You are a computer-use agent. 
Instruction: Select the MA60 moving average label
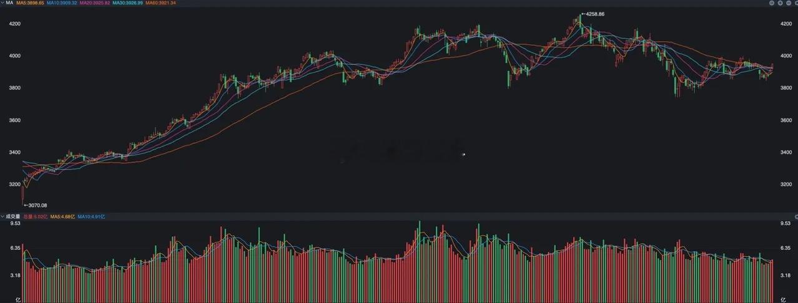click(x=160, y=3)
